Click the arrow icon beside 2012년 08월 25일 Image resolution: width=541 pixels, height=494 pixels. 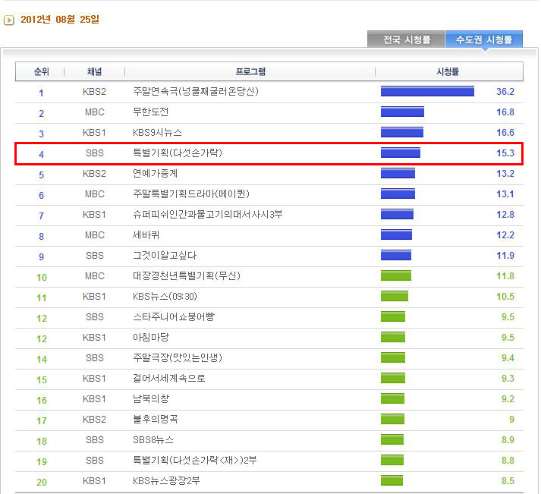(x=8, y=20)
